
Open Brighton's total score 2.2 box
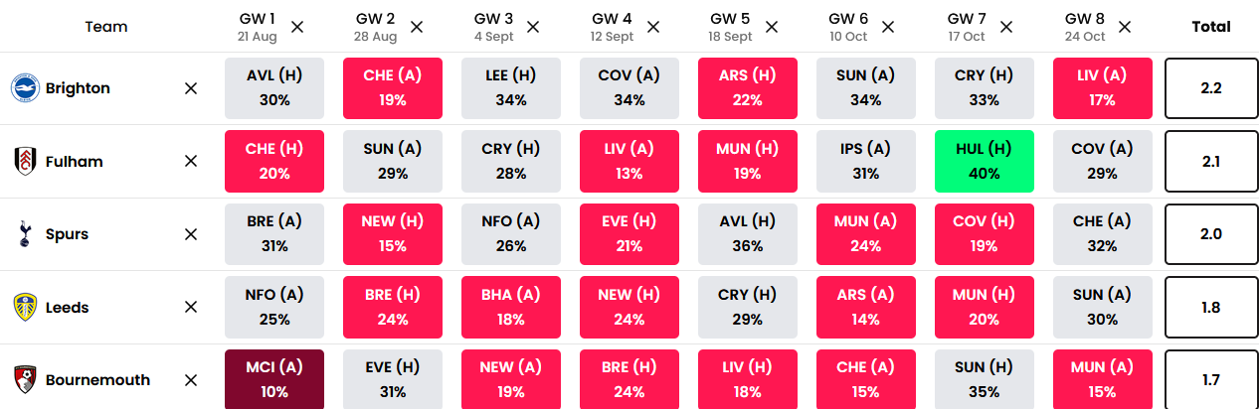pos(1210,88)
